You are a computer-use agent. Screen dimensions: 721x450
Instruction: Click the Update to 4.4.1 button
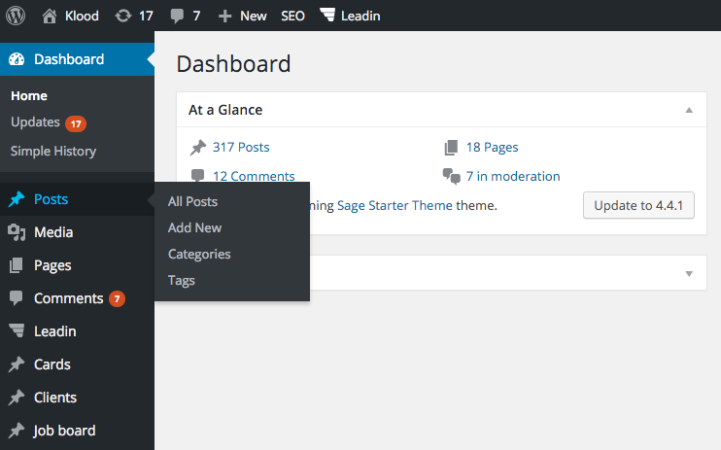(x=637, y=205)
